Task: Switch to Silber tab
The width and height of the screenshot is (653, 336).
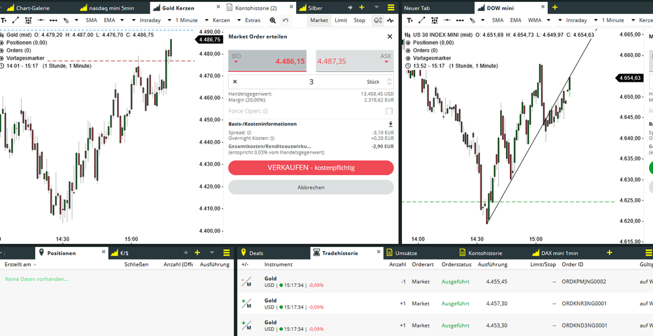Action: coord(315,8)
